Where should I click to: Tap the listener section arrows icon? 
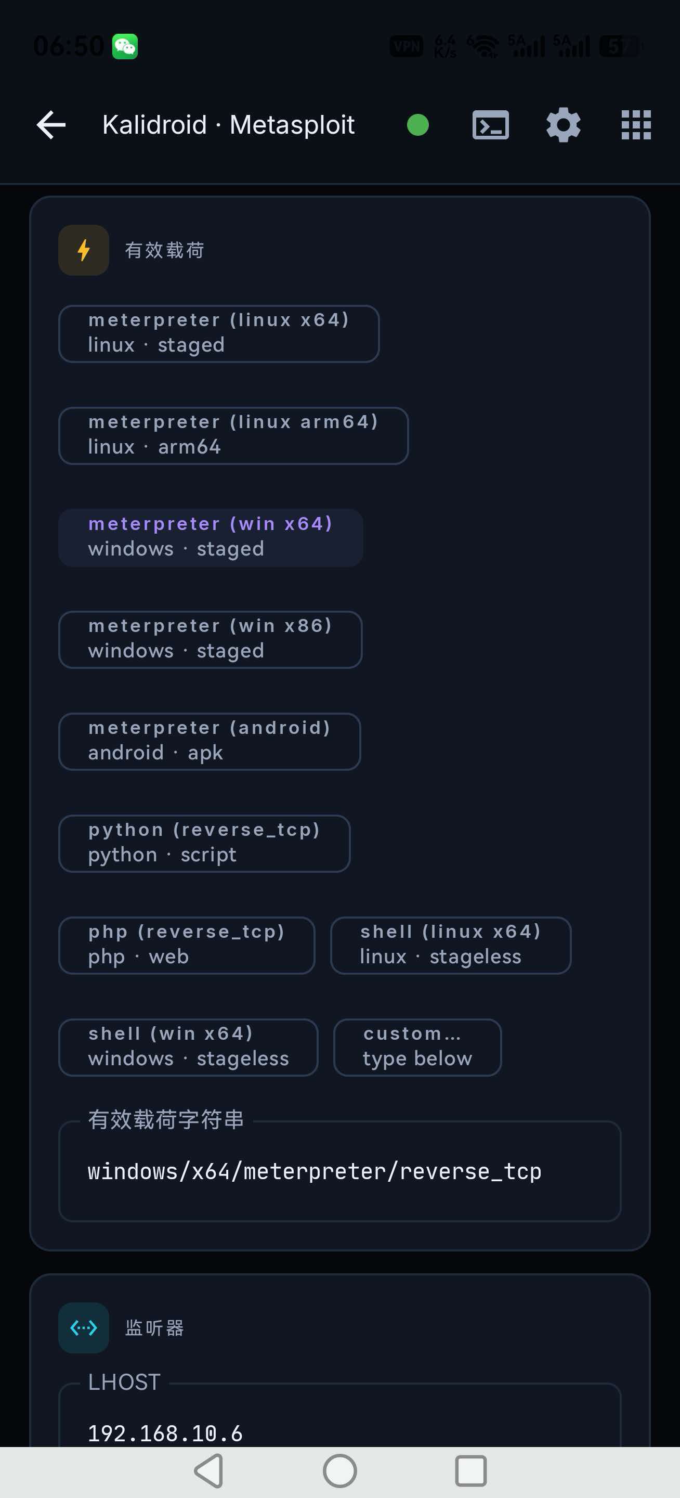point(84,1327)
